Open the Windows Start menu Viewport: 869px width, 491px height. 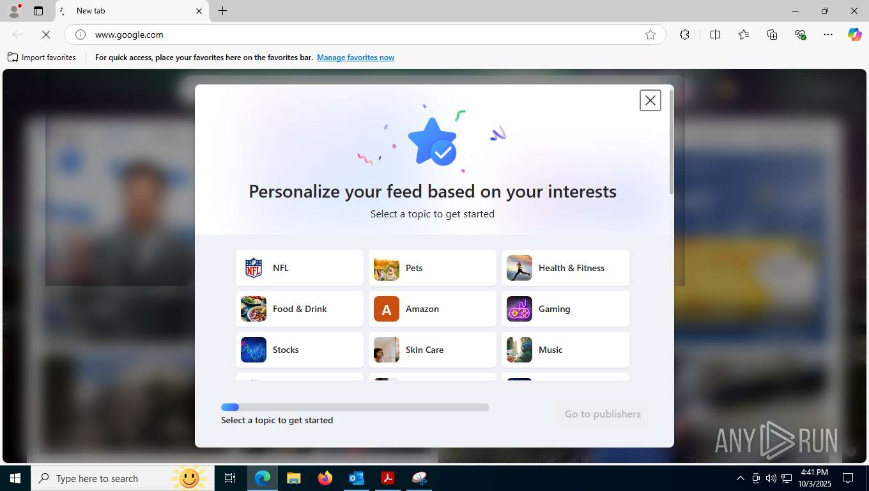pos(15,478)
